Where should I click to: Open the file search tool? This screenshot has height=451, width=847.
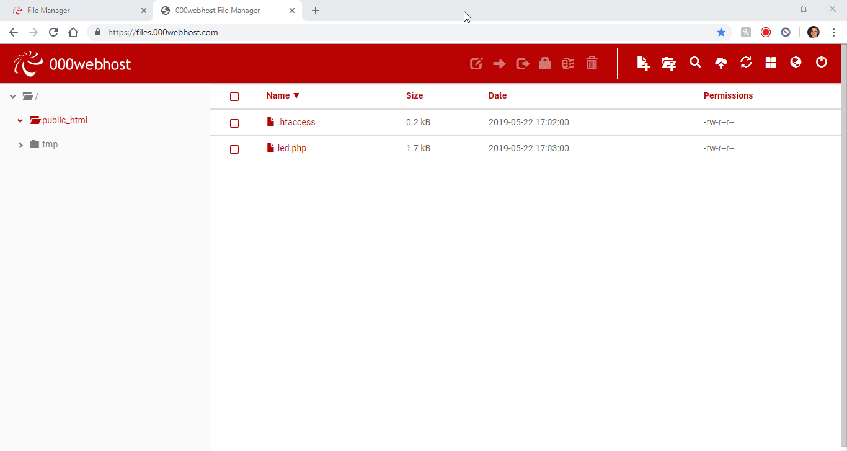coord(694,63)
